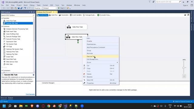Click the Hadoop Hive Task icon

(4, 52)
